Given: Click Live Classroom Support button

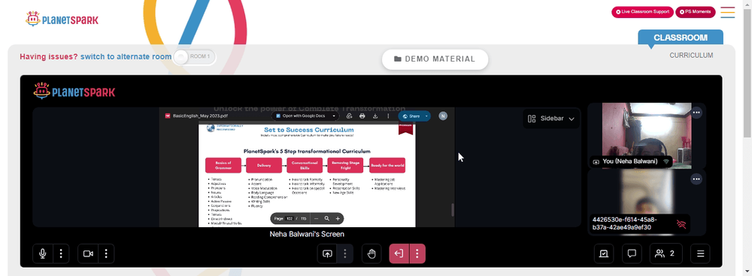Looking at the screenshot, I should click(642, 12).
